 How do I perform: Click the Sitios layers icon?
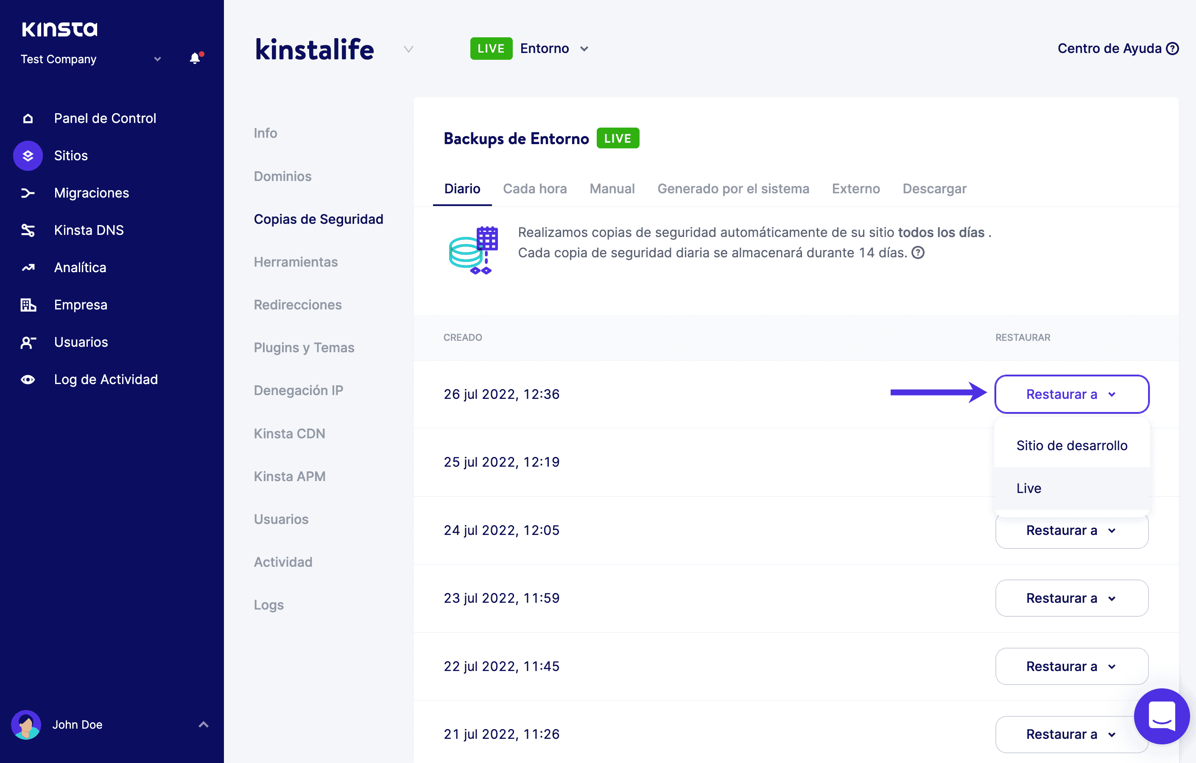click(x=28, y=156)
